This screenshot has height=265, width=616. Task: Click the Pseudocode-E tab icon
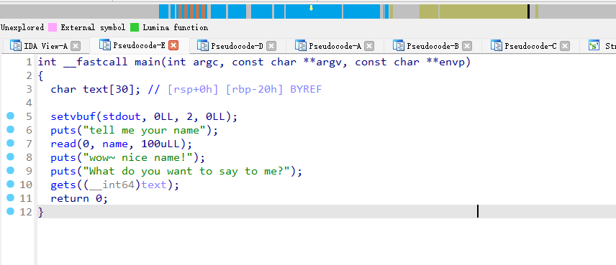coord(105,45)
